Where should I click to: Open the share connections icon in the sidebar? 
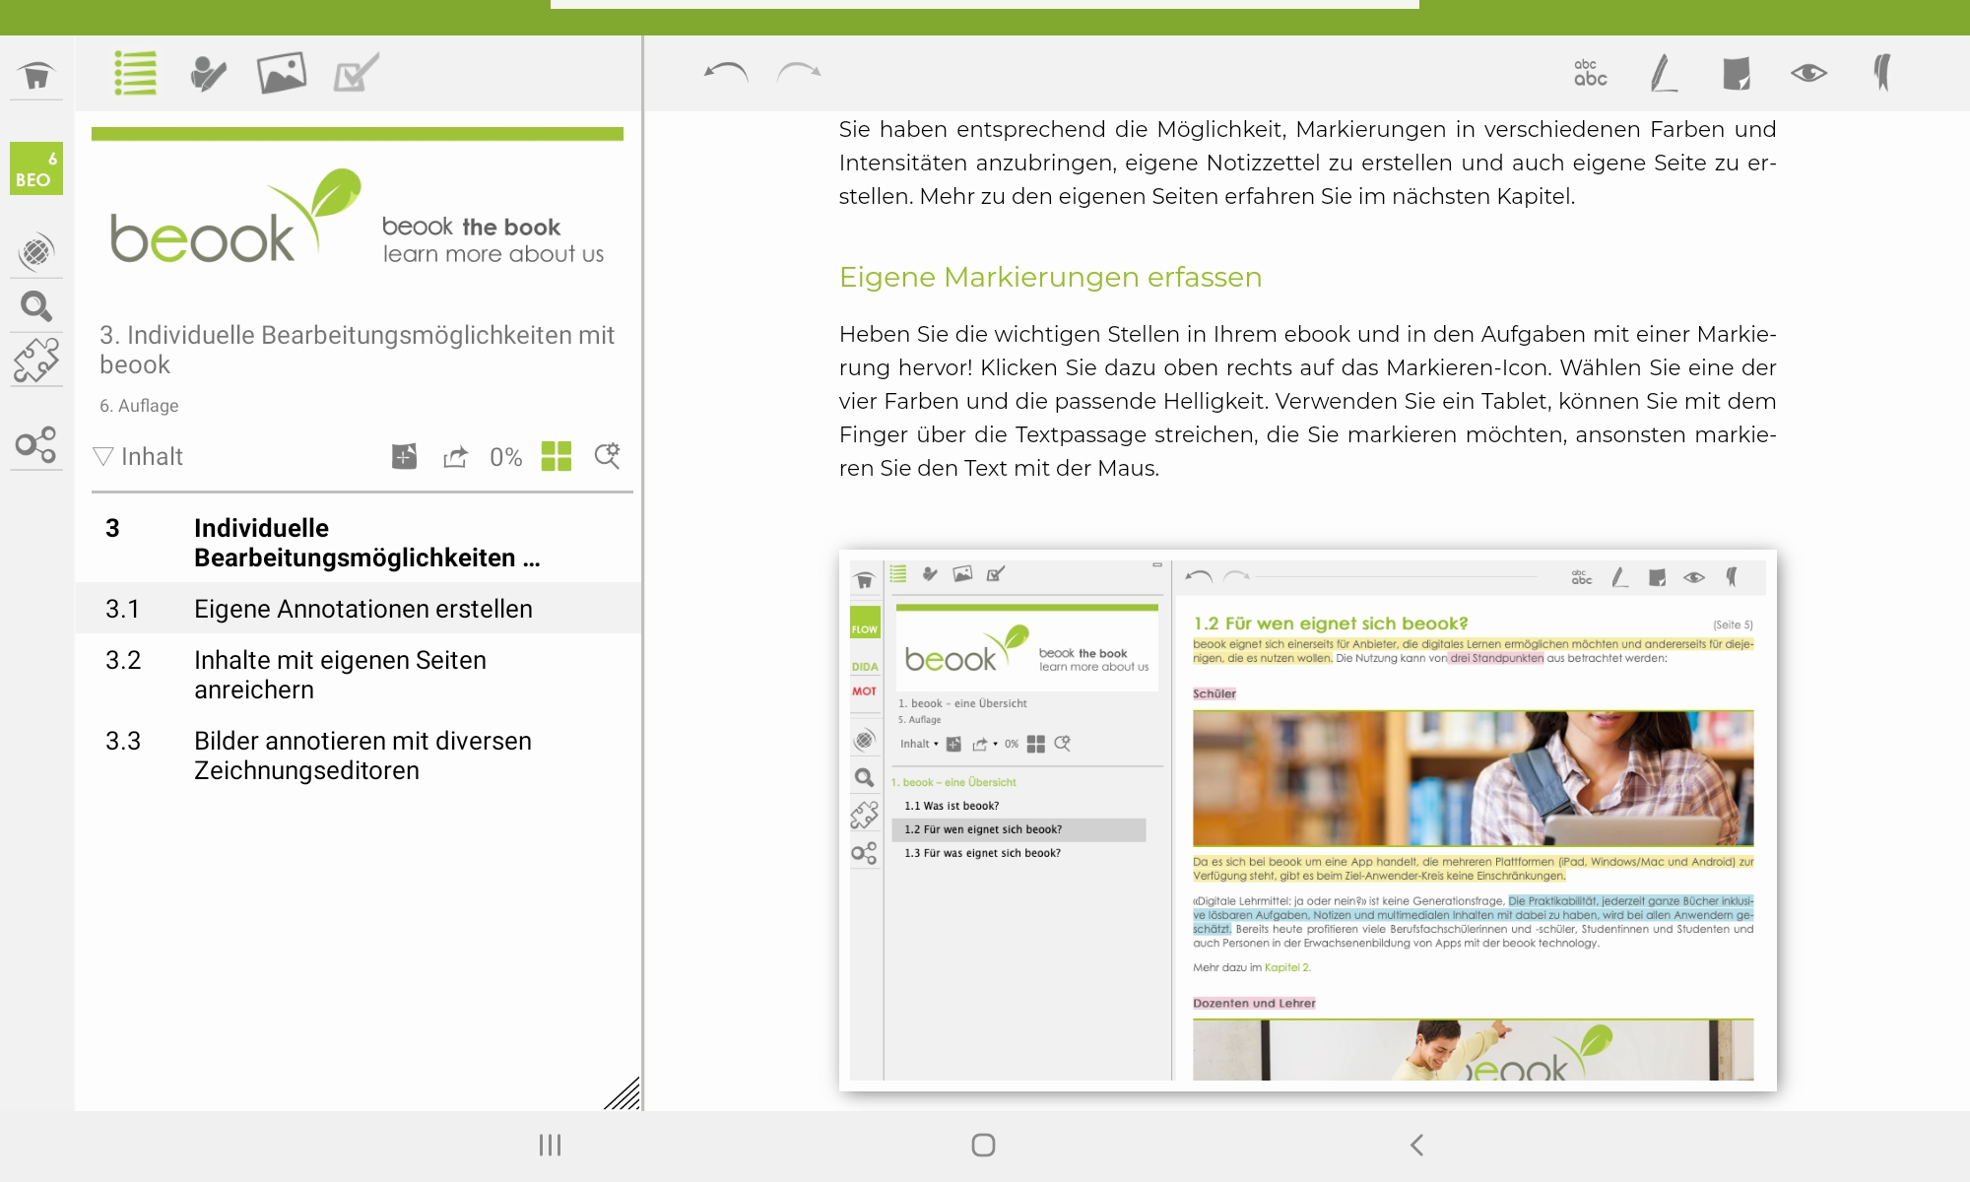click(x=36, y=444)
